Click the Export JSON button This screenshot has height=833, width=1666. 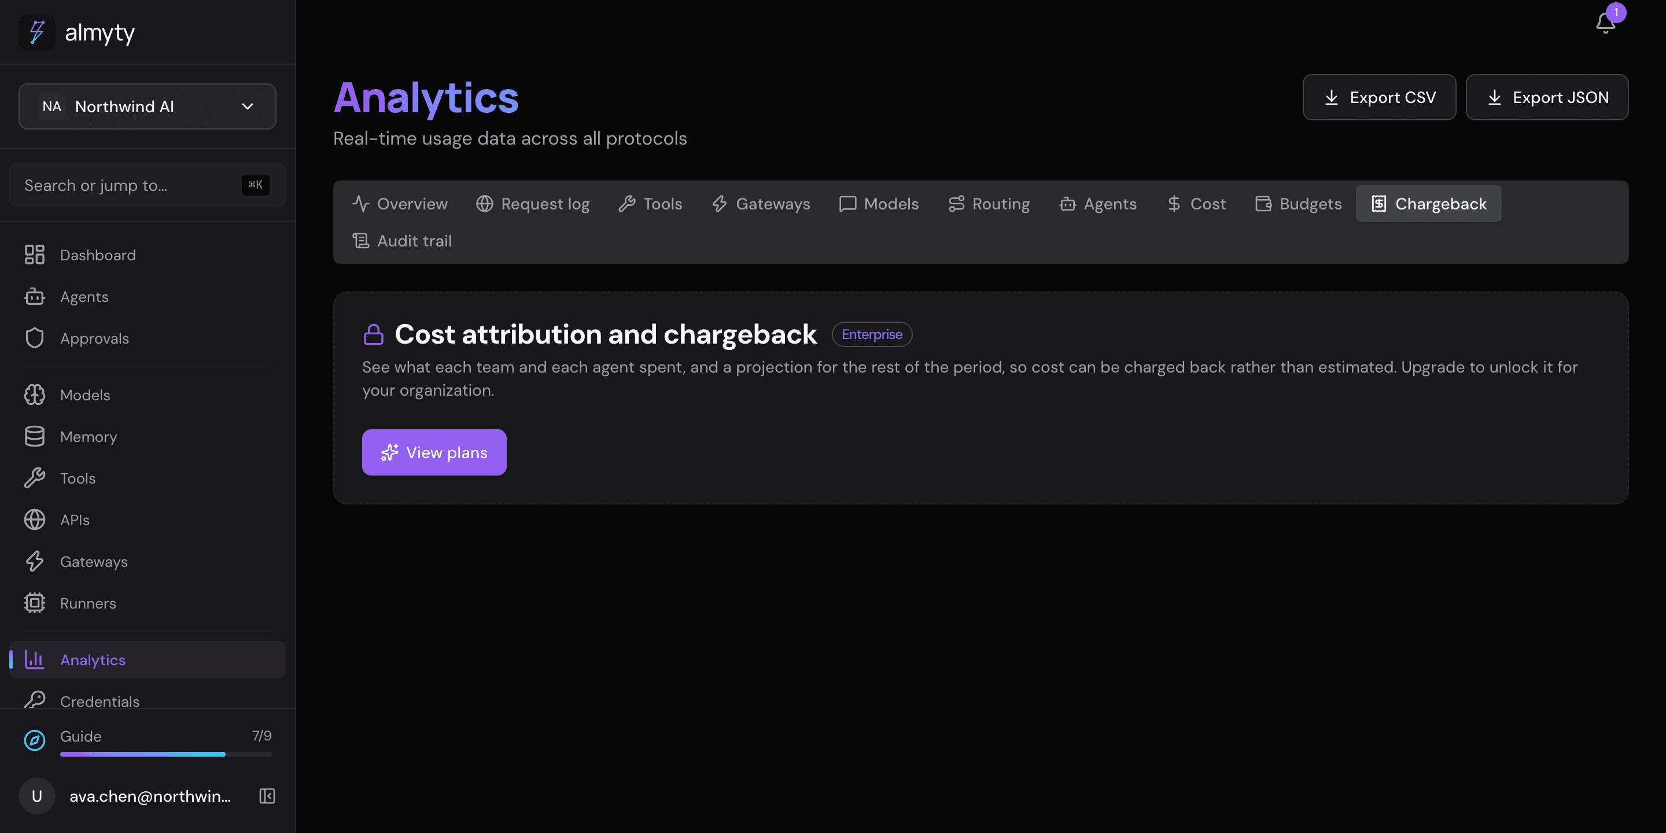coord(1546,97)
